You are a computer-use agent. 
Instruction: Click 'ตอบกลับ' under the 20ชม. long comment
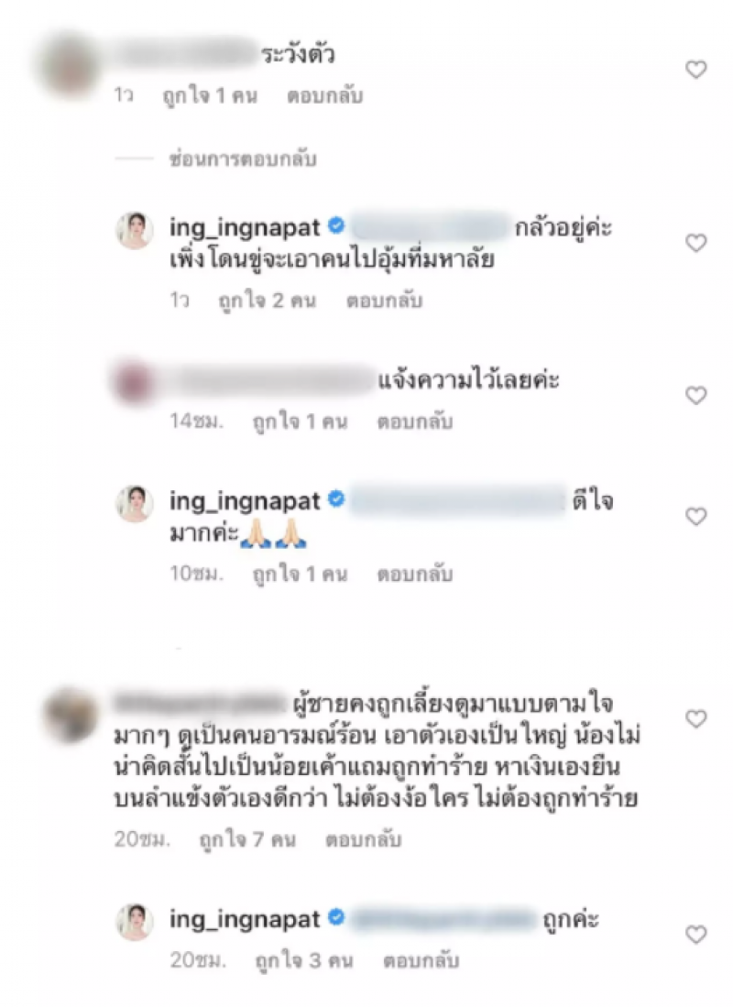(363, 839)
